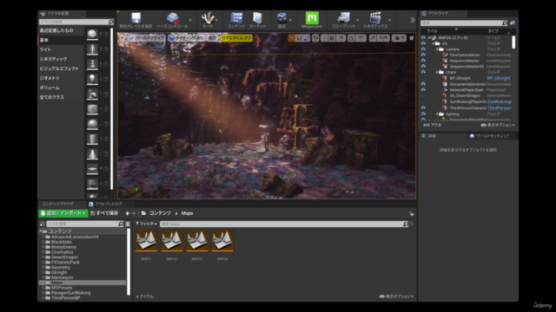Viewport: 556px width, 312px height.
Task: Open the Marketplace (マーケット) toolbar icon
Action: pyautogui.click(x=257, y=17)
